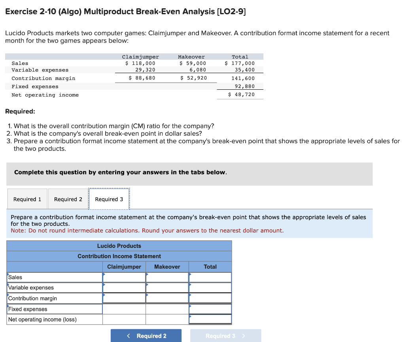Click the '< Required 2' navigation button

click(x=146, y=335)
